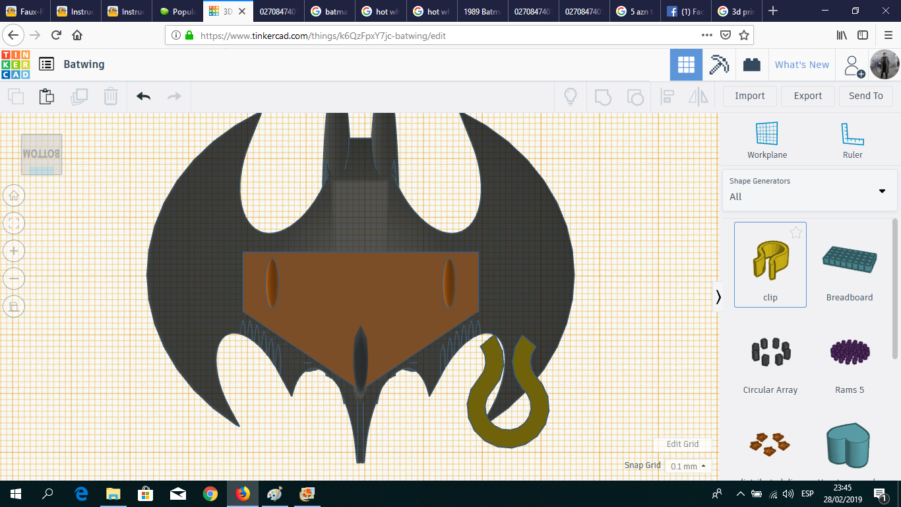Toggle the Show All lightbulb icon
This screenshot has width=901, height=507.
point(571,96)
